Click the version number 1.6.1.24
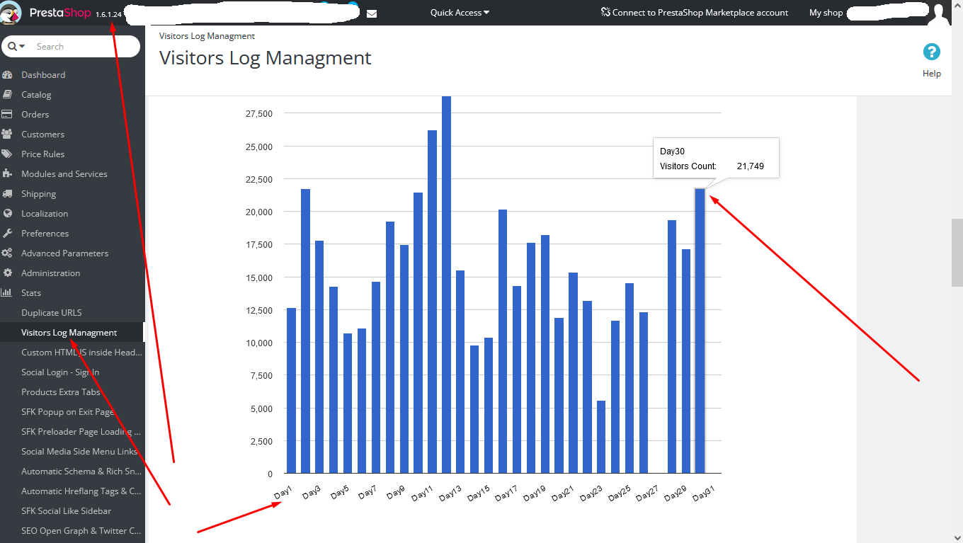The height and width of the screenshot is (543, 963). (108, 14)
